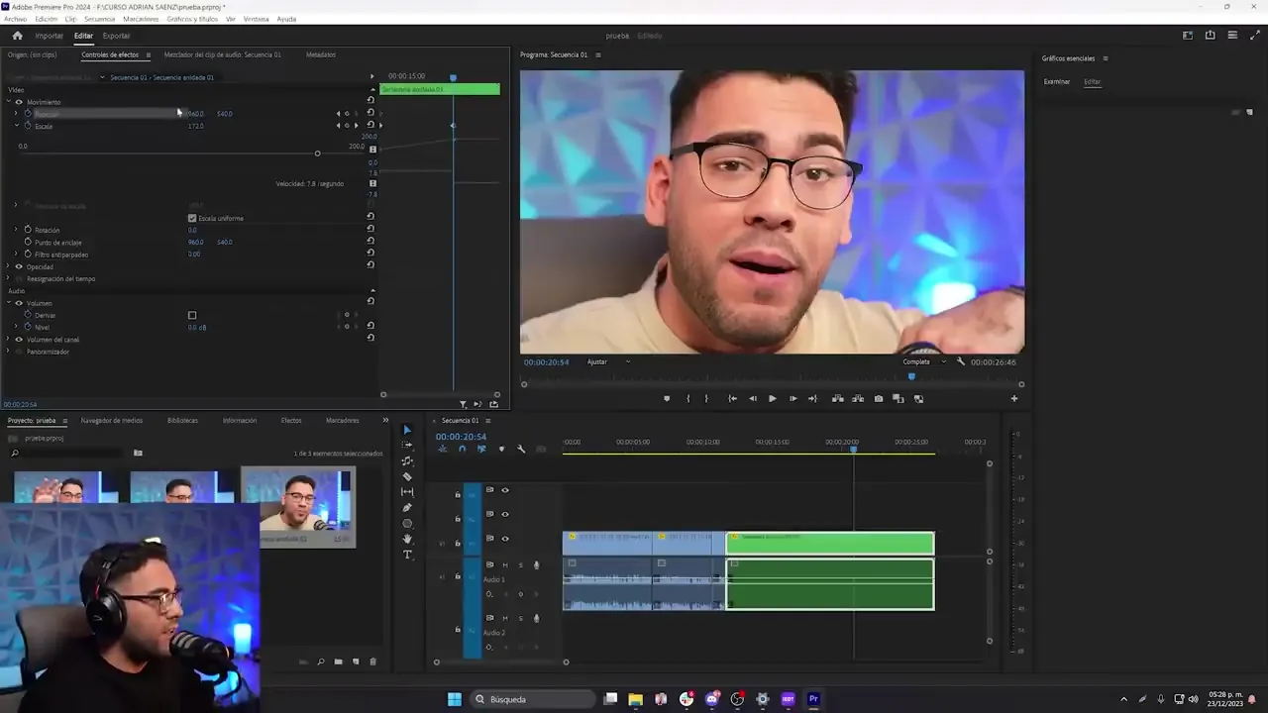Image resolution: width=1268 pixels, height=713 pixels.
Task: Add a marker in the Program monitor
Action: point(667,398)
